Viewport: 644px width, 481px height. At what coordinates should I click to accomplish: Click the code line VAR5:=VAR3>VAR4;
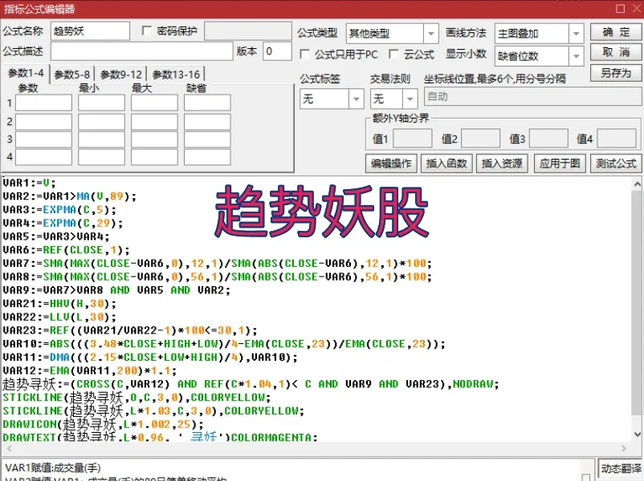click(x=56, y=236)
